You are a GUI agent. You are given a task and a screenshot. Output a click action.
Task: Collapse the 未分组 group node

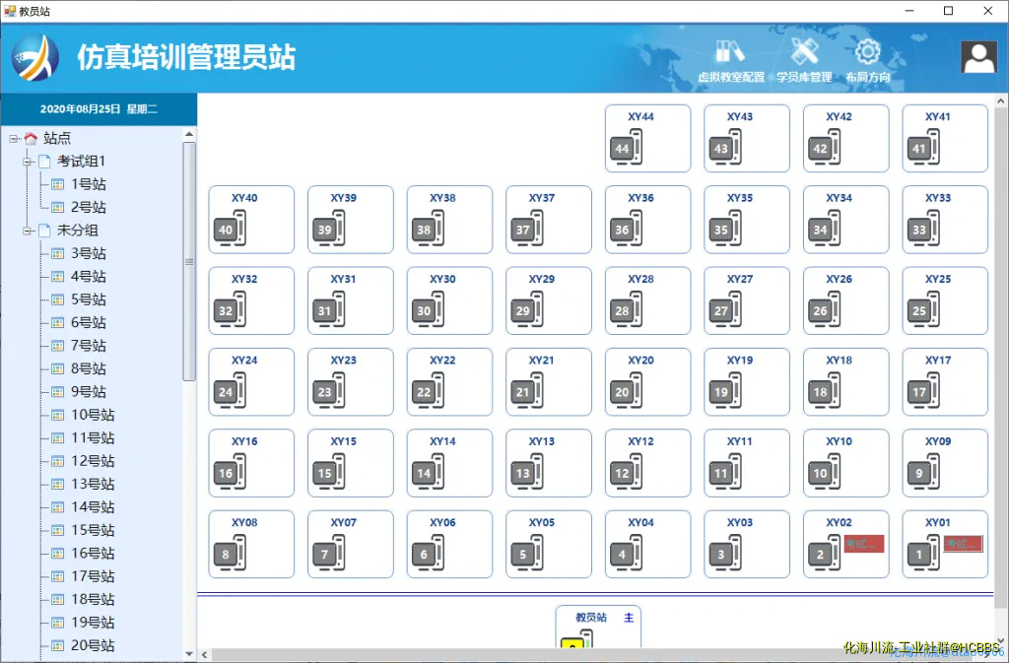(28, 231)
